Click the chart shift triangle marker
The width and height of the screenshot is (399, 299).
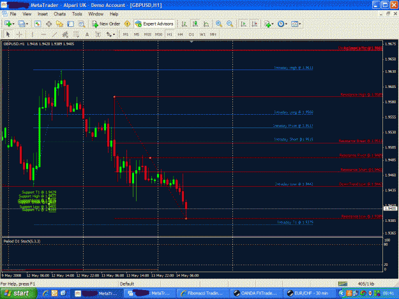point(192,41)
